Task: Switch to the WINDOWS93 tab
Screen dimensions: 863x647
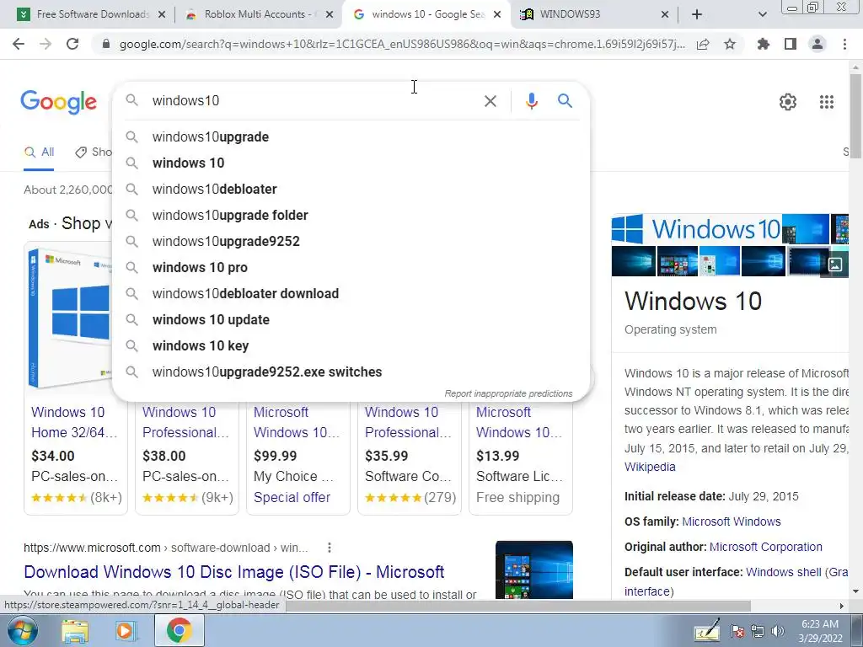Action: tap(595, 14)
